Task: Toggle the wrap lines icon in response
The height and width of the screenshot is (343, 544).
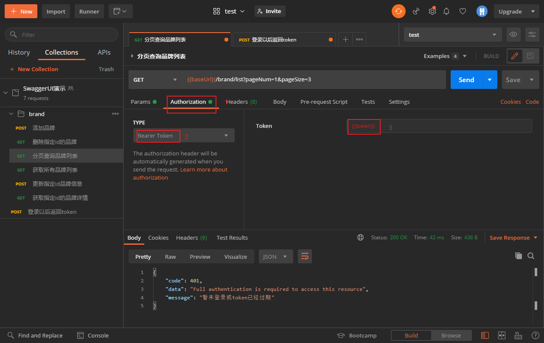Action: (x=305, y=256)
